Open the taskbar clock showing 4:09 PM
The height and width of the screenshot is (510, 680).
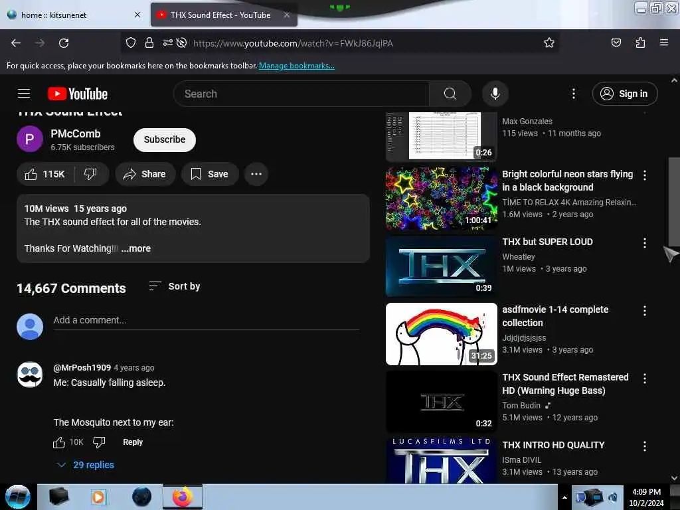(646, 497)
